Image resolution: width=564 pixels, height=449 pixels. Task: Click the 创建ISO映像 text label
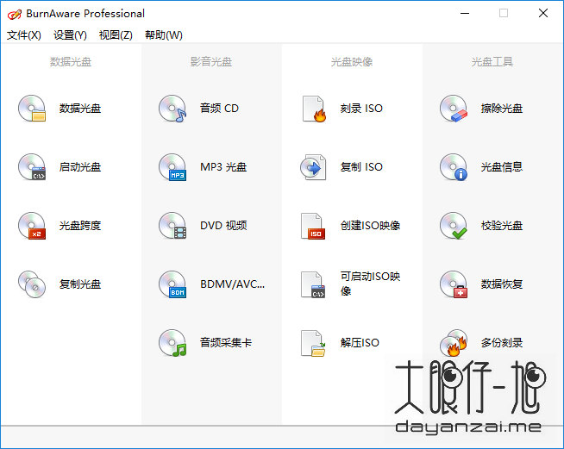[x=371, y=226]
